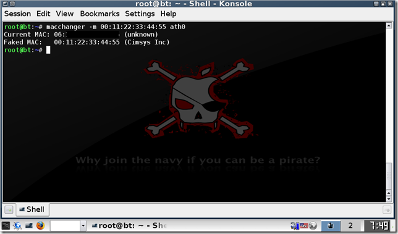Click the macchanger command line text
This screenshot has width=398, height=234.
pos(116,27)
